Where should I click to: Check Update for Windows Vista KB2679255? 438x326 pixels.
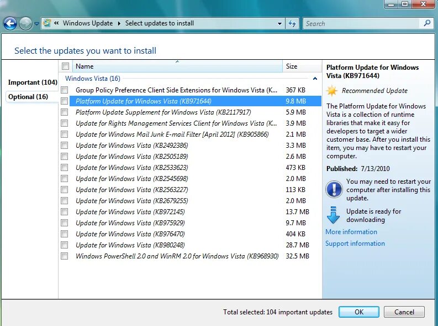pos(65,201)
